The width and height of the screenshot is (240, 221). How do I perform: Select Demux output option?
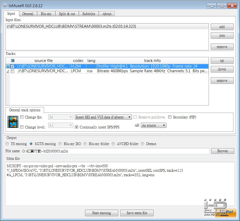pos(143,144)
